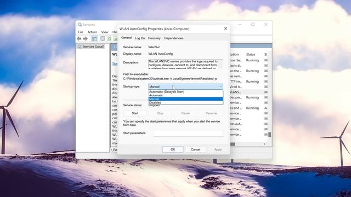Image resolution: width=351 pixels, height=197 pixels.
Task: Open the Action menu in Services window
Action: coord(92,32)
